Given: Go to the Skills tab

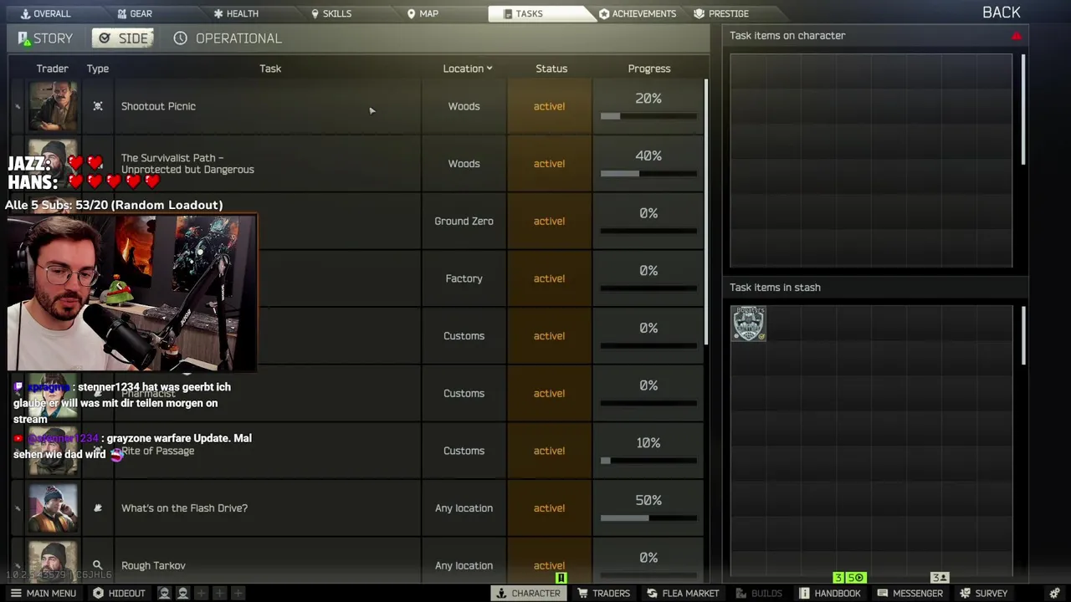Looking at the screenshot, I should pyautogui.click(x=331, y=13).
